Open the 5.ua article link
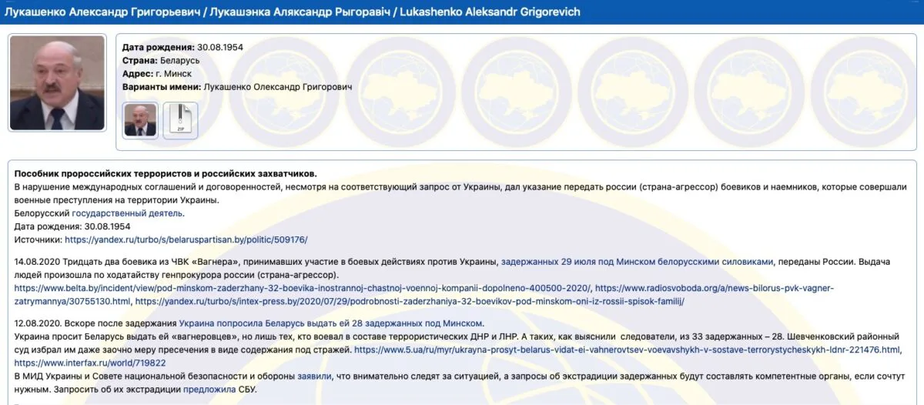924x405 pixels. (x=627, y=350)
